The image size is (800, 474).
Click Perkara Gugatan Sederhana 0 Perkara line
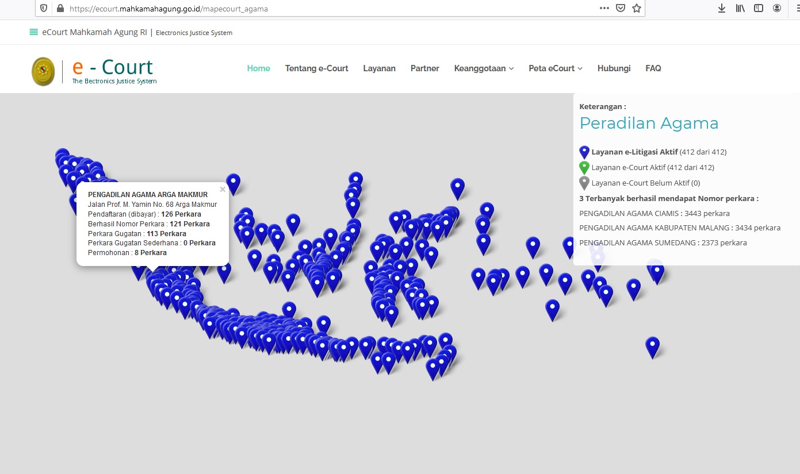click(152, 243)
